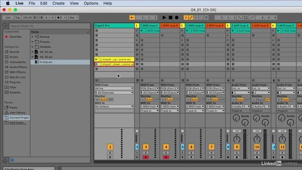Open the metronome settings dropdown arrow

tap(65, 17)
